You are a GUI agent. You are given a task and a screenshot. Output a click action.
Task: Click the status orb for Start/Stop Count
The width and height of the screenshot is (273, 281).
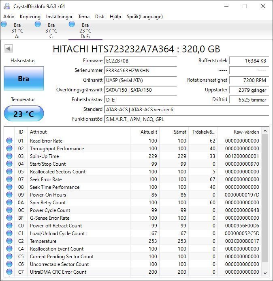pyautogui.click(x=9, y=164)
